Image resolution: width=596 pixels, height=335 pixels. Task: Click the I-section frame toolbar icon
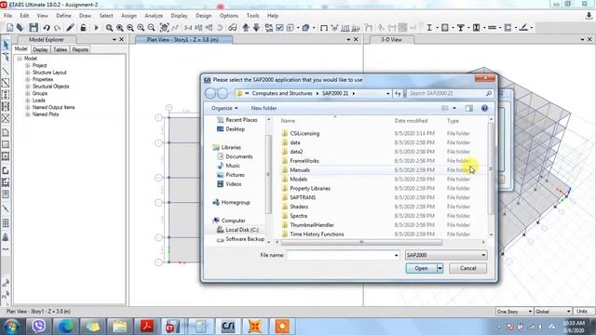429,28
